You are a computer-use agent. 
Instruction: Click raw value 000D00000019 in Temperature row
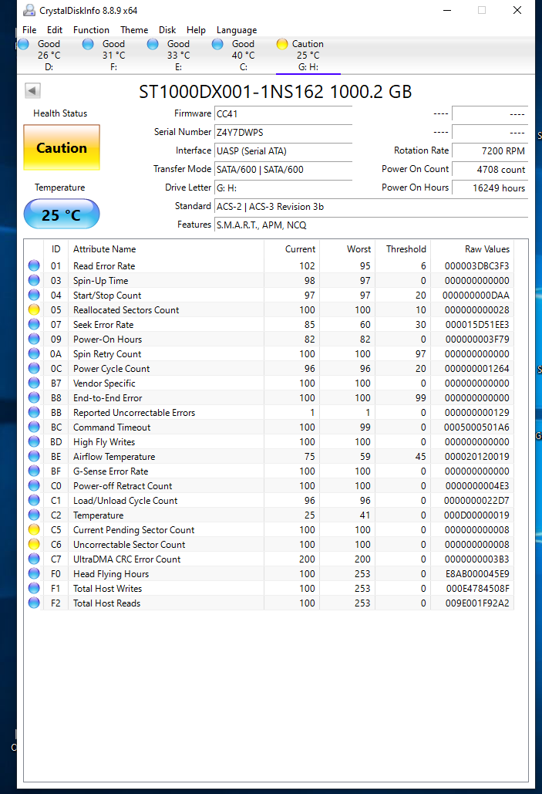(476, 515)
